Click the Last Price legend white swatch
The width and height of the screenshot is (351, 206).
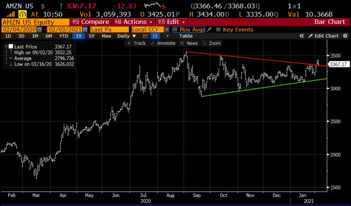[x=11, y=47]
